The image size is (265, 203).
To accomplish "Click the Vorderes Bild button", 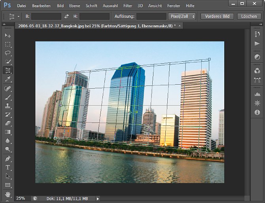I will coord(217,17).
